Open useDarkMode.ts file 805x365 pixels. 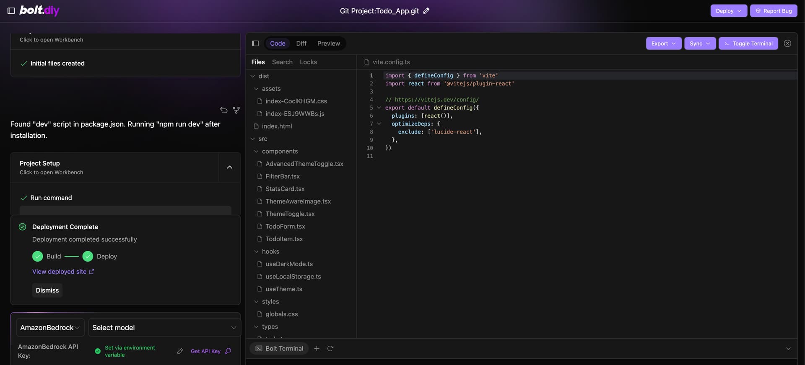coord(301,264)
